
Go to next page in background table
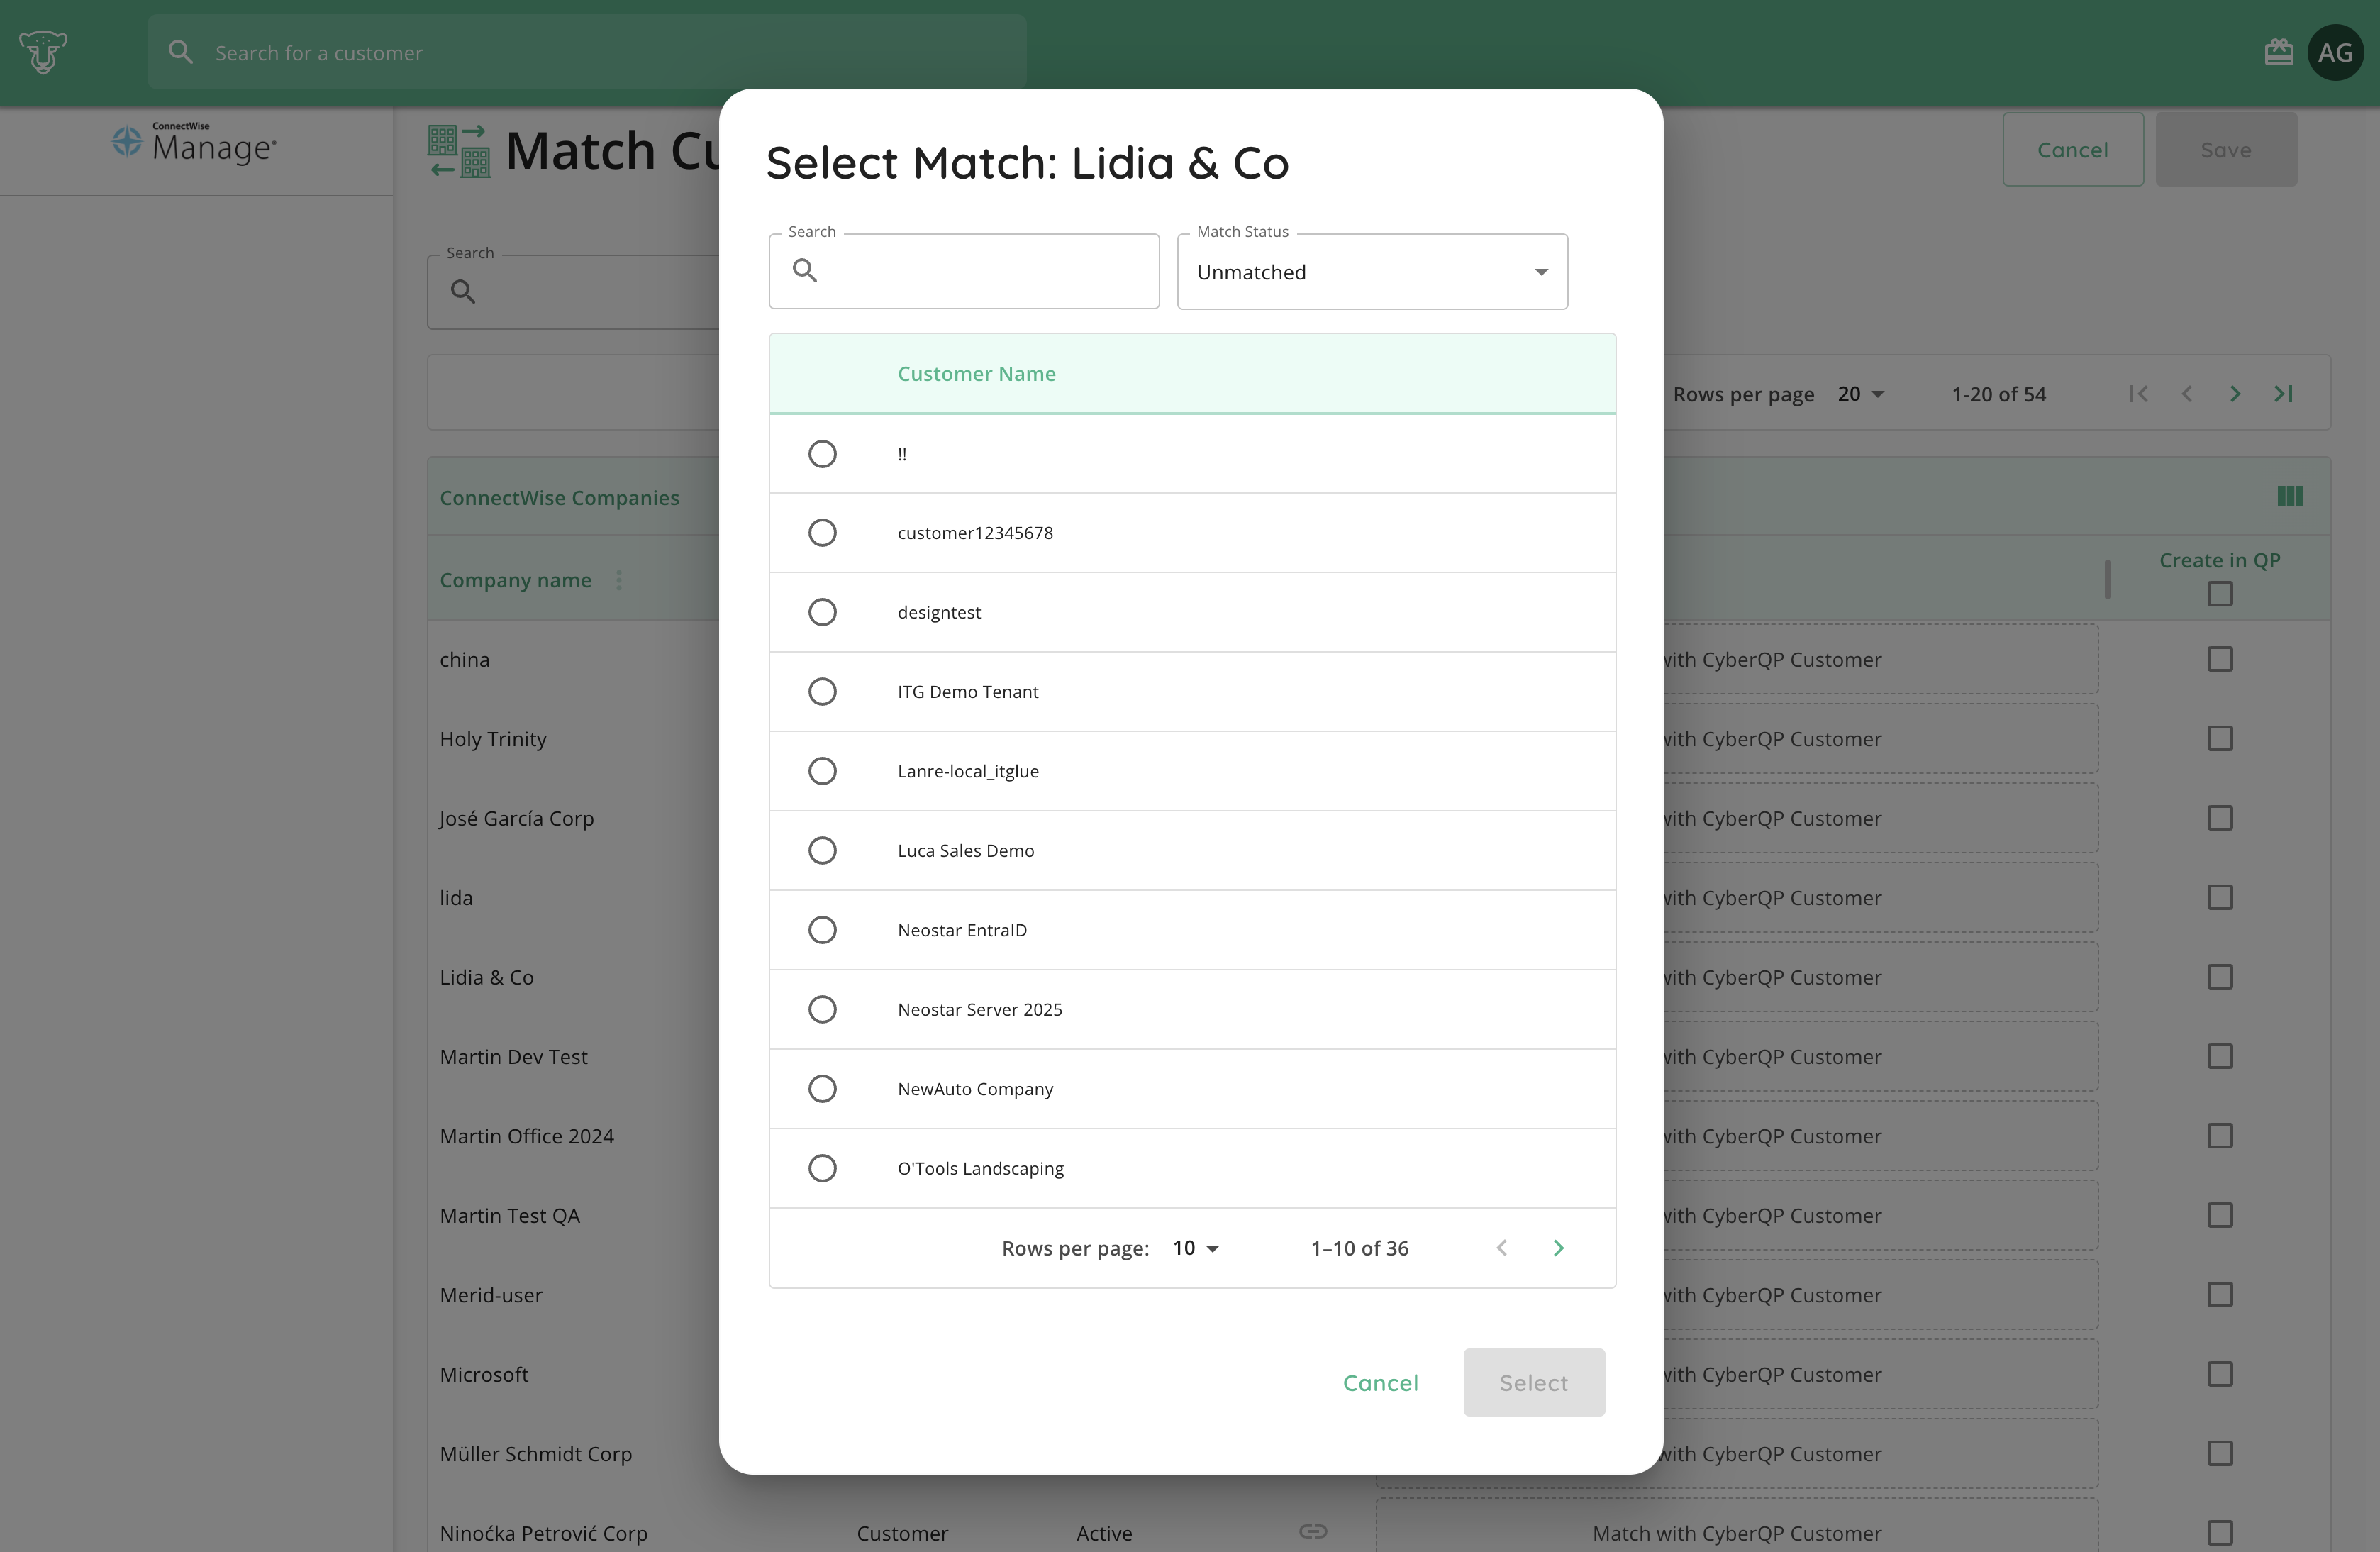coord(2234,393)
